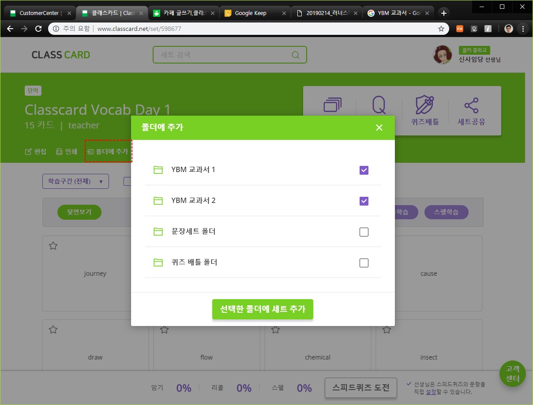Focus the 세트 검색 search field
The image size is (533, 405).
coord(229,55)
